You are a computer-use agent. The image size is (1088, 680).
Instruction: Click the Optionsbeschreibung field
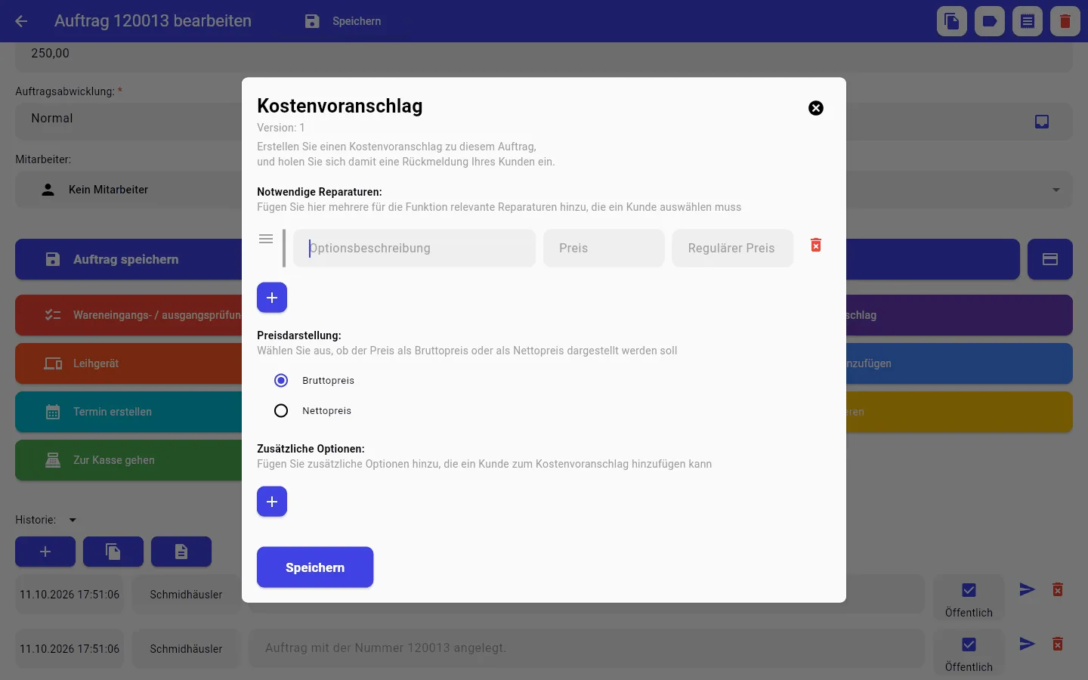(x=414, y=248)
